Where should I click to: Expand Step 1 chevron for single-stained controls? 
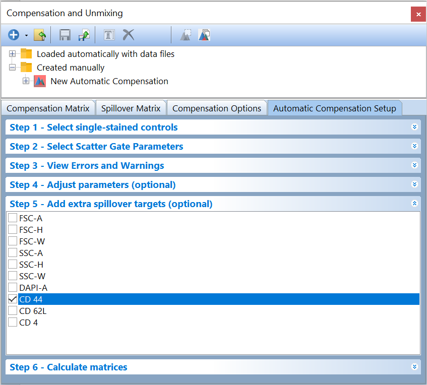pyautogui.click(x=414, y=127)
